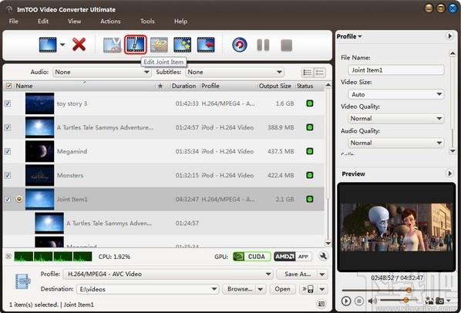The height and width of the screenshot is (313, 461).
Task: Collapse the Joint Item1 group
Action: (x=19, y=199)
